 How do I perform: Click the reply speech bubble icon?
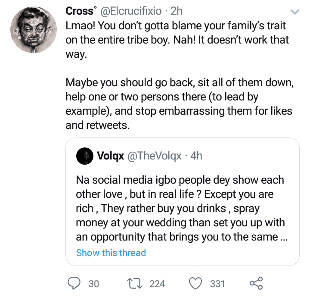(75, 283)
